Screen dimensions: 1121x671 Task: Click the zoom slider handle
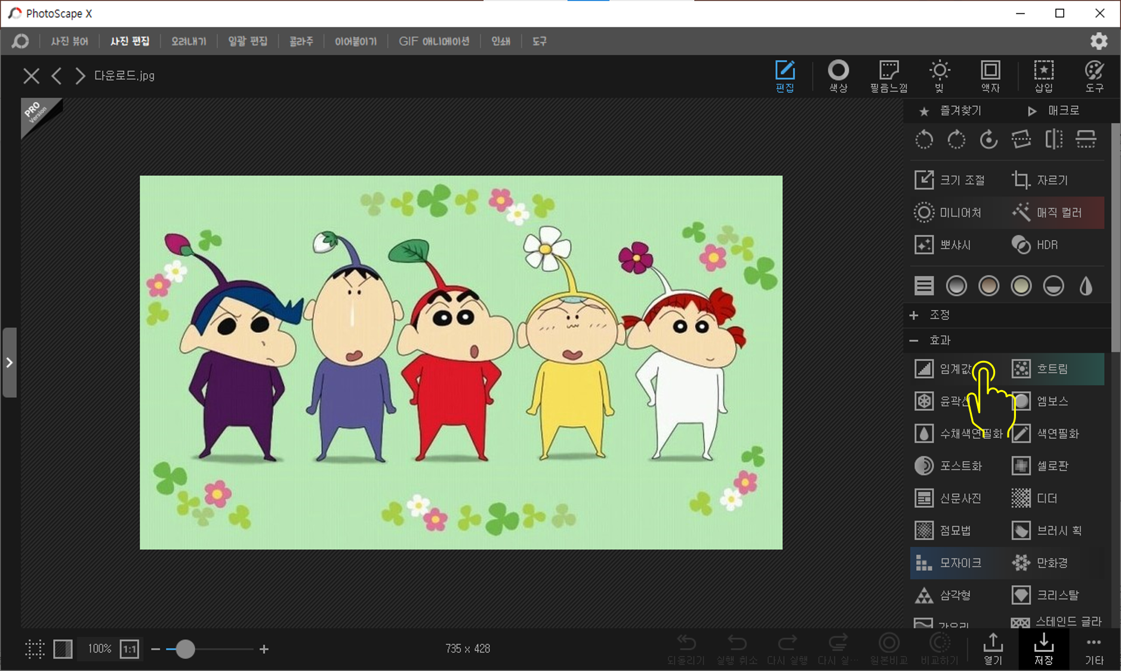185,649
